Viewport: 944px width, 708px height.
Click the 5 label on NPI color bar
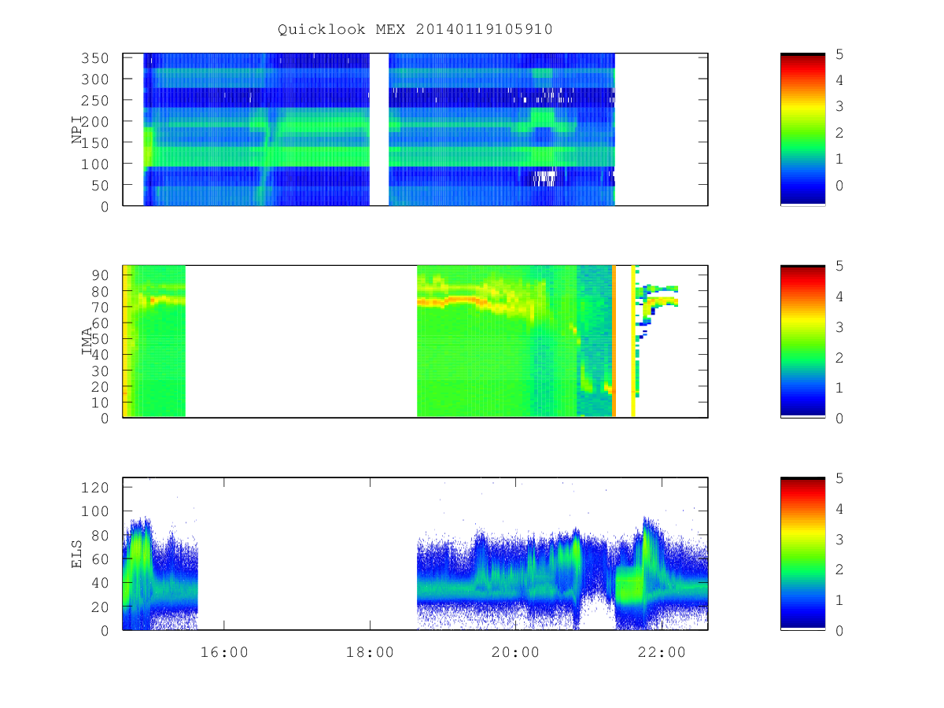click(839, 53)
